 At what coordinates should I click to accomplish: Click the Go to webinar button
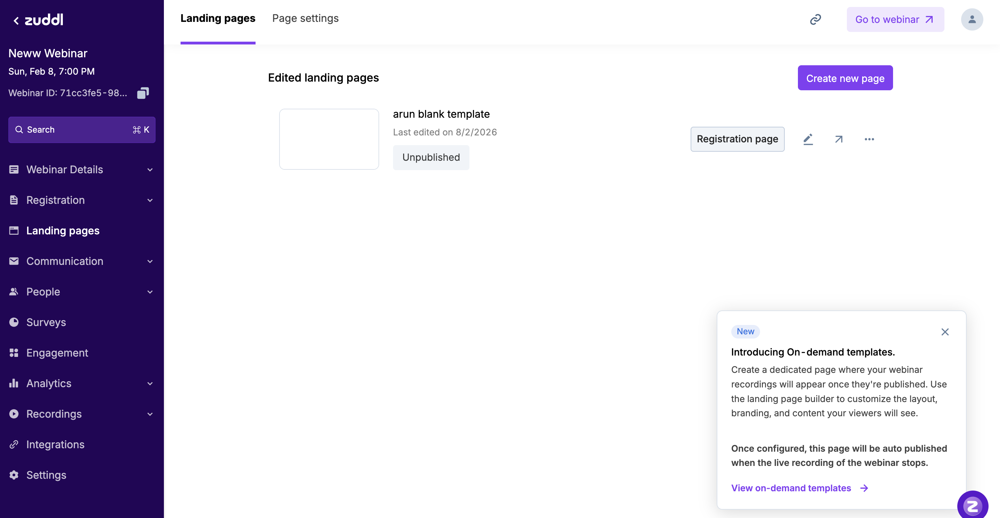coord(895,19)
